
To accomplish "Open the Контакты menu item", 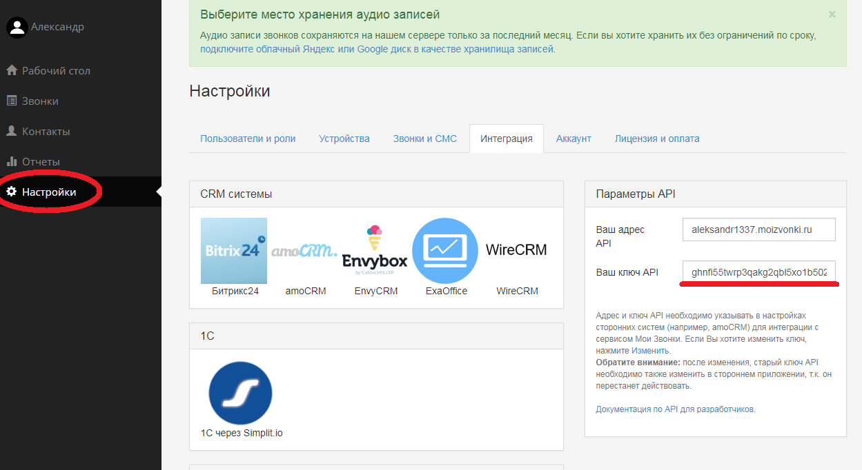I will point(81,131).
